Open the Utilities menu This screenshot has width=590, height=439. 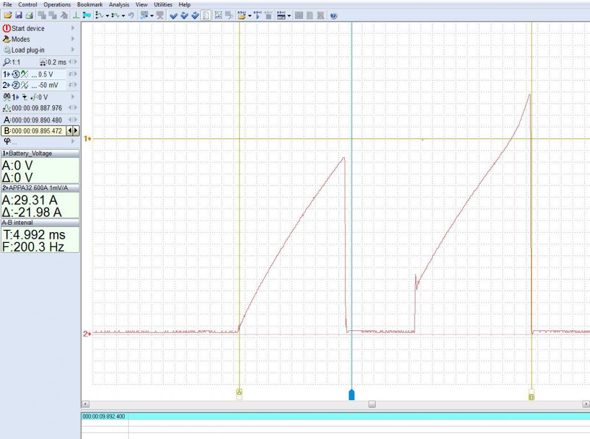click(x=163, y=5)
